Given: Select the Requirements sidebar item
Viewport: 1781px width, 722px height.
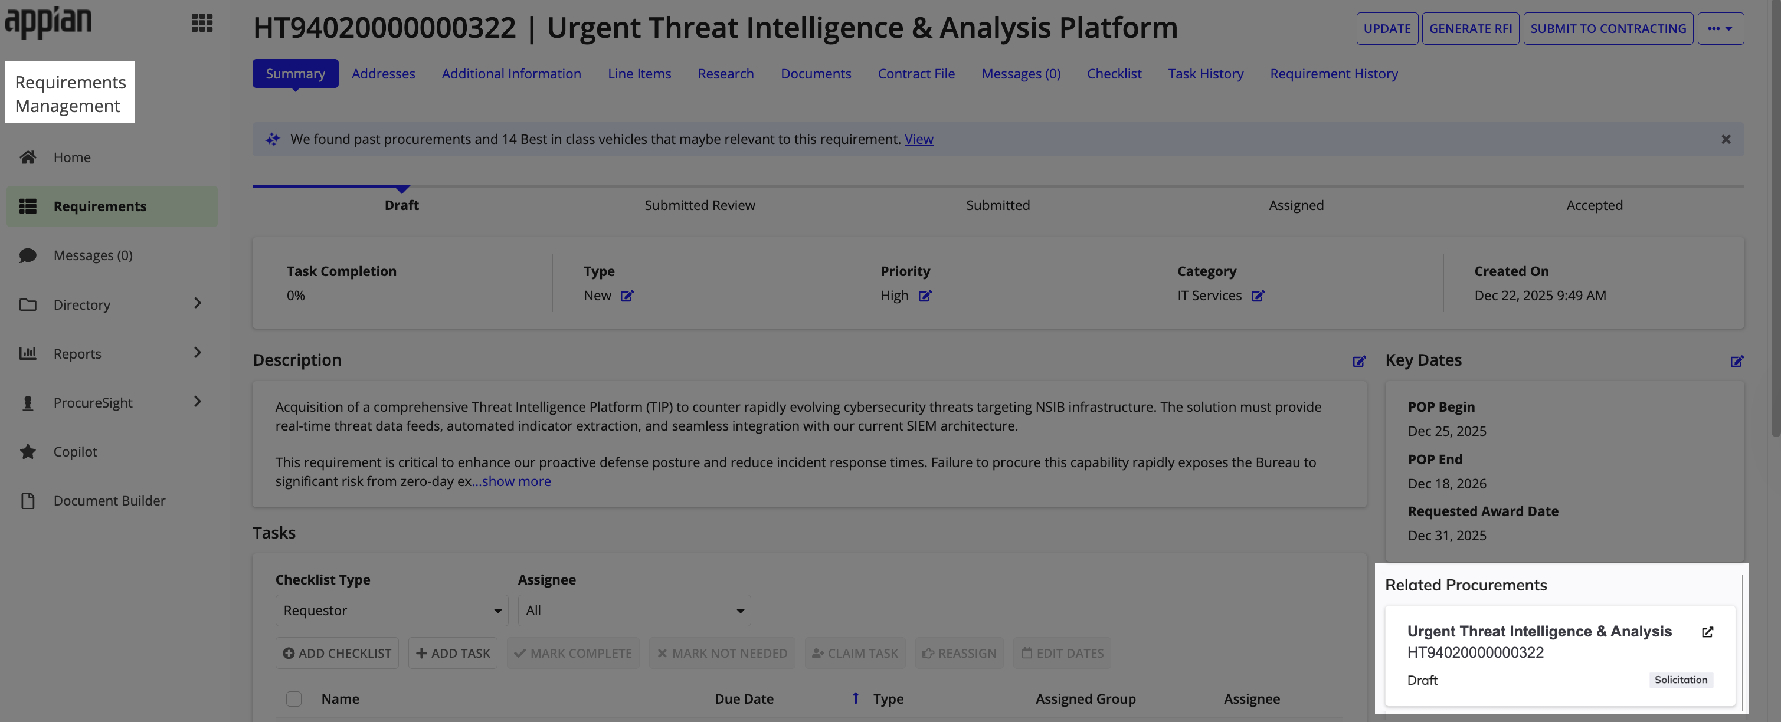Looking at the screenshot, I should (x=112, y=206).
